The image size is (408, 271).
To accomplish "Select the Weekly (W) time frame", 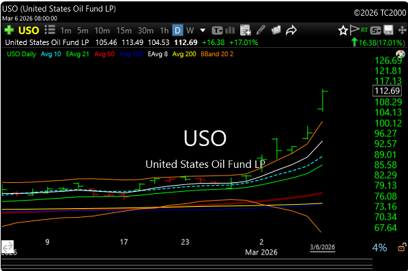I will (x=190, y=31).
